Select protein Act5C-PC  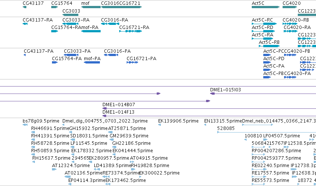tap(267, 55)
